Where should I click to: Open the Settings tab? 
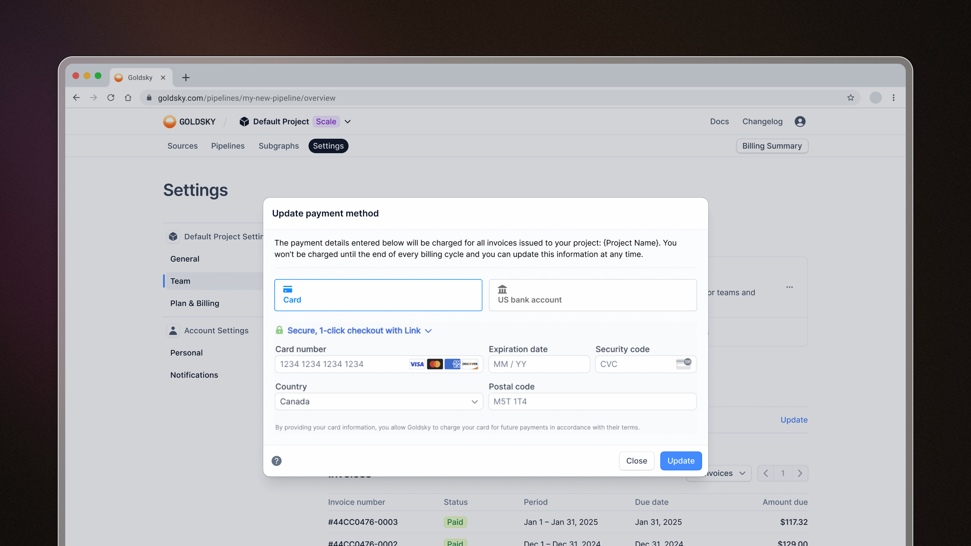[328, 146]
